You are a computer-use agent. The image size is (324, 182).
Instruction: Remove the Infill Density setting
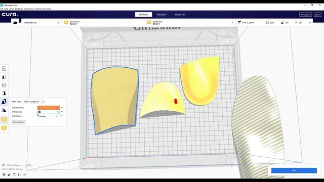(62, 112)
